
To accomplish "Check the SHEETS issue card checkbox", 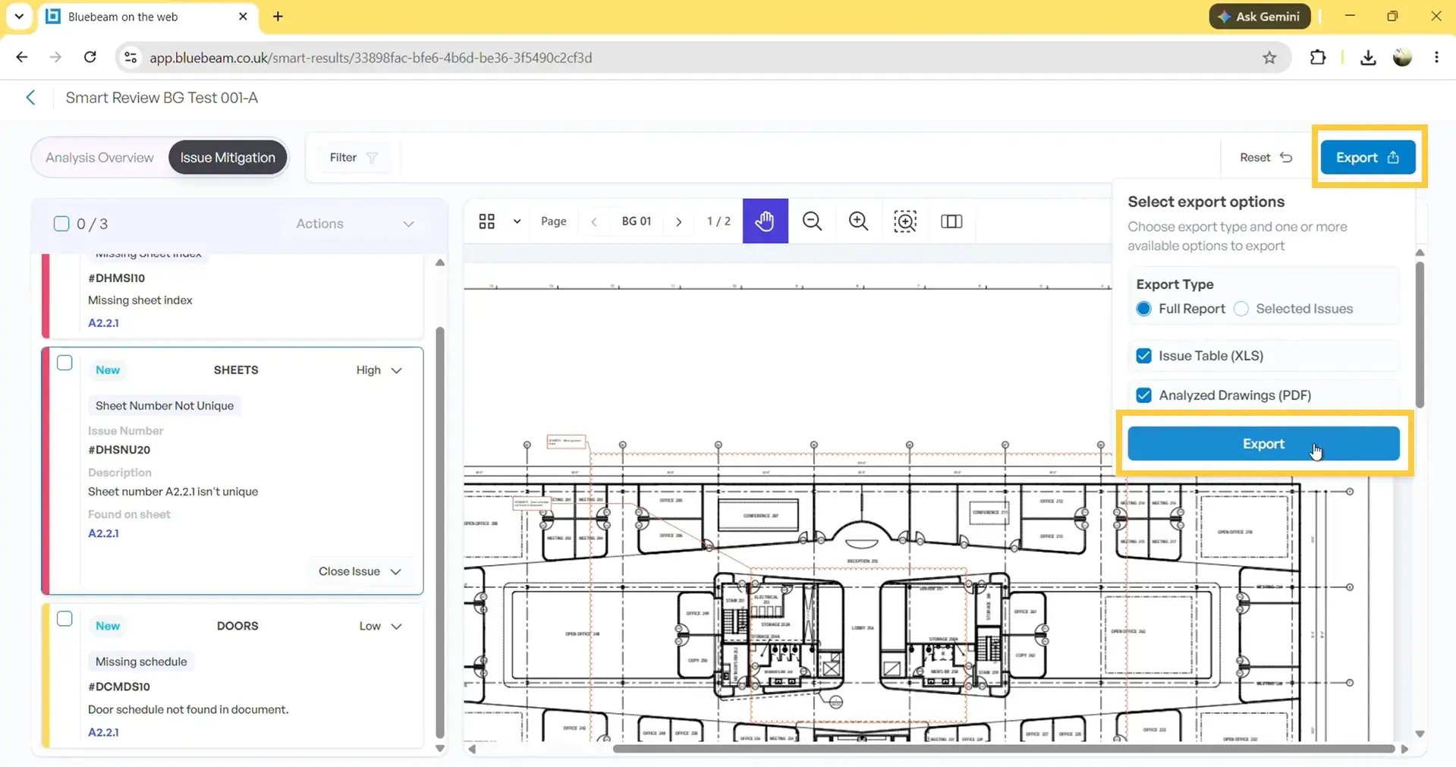I will click(x=65, y=363).
